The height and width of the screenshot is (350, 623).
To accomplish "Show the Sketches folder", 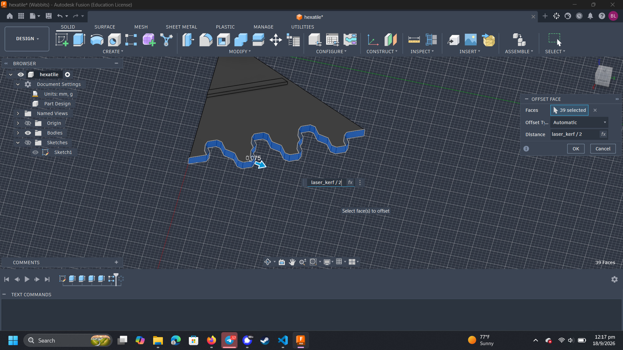I will [x=28, y=143].
